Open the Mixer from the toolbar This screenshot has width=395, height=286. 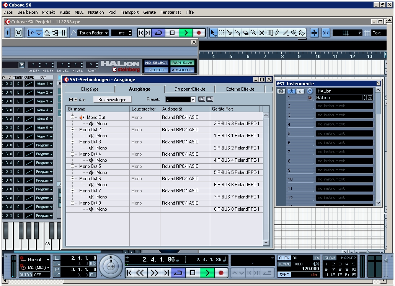63,33
